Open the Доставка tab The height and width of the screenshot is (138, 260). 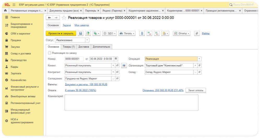84,47
